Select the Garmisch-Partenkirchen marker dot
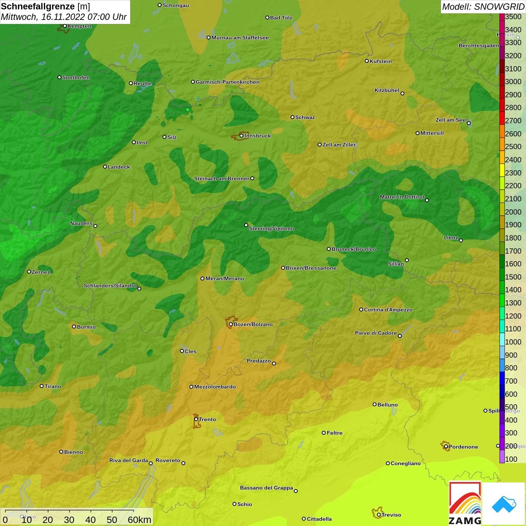This screenshot has width=526, height=526. click(x=193, y=82)
